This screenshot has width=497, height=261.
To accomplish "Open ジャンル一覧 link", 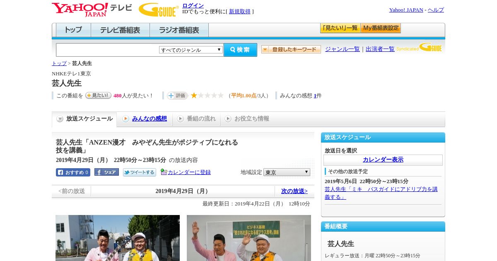I will pos(343,49).
